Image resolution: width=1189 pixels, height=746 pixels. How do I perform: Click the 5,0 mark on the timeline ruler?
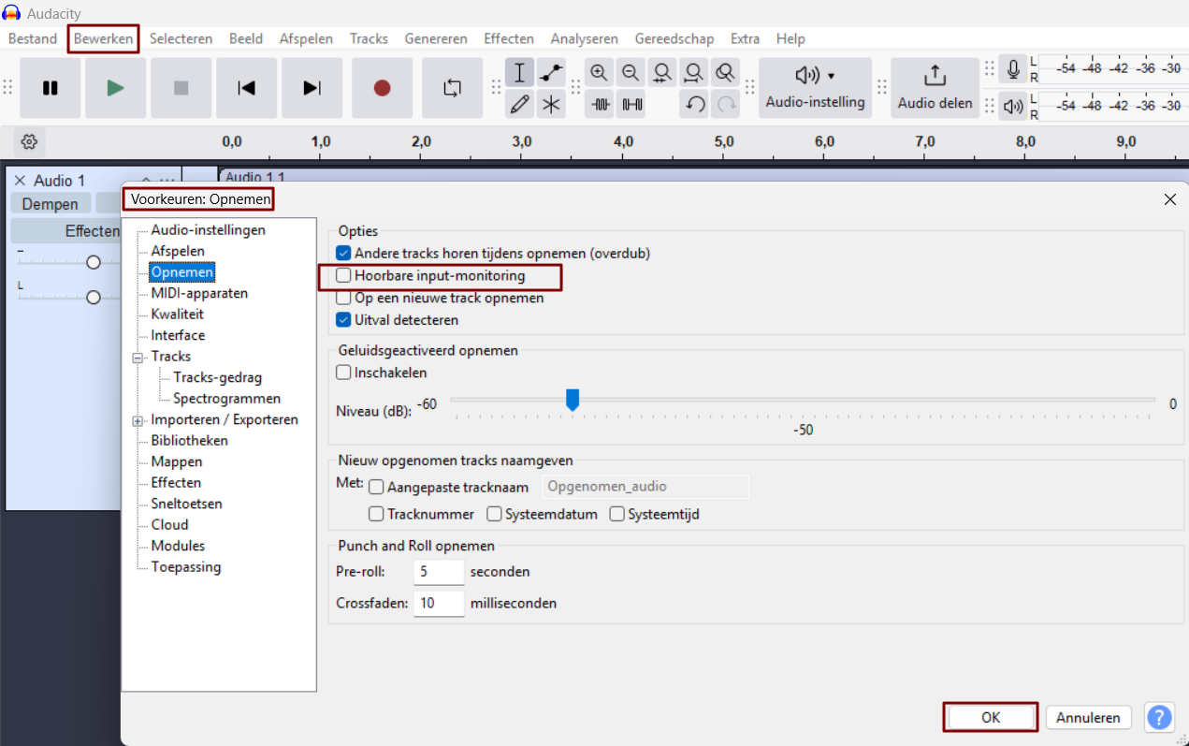tap(724, 142)
